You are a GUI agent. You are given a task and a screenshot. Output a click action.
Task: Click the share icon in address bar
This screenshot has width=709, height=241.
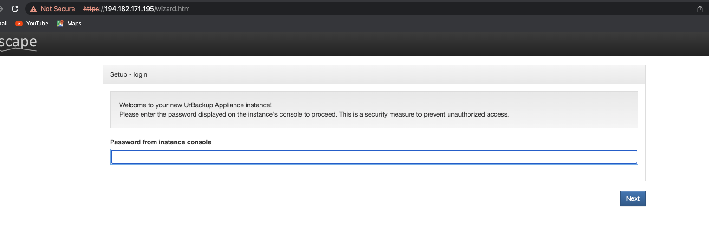coord(700,9)
